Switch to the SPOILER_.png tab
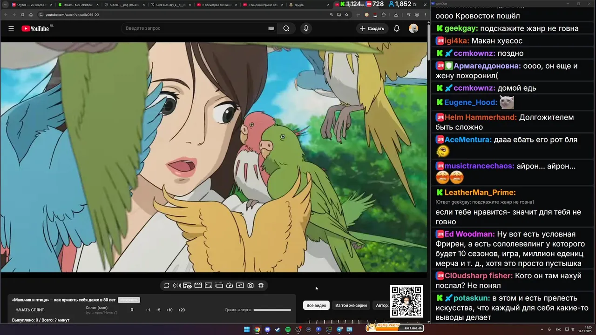The image size is (596, 335). [x=124, y=5]
